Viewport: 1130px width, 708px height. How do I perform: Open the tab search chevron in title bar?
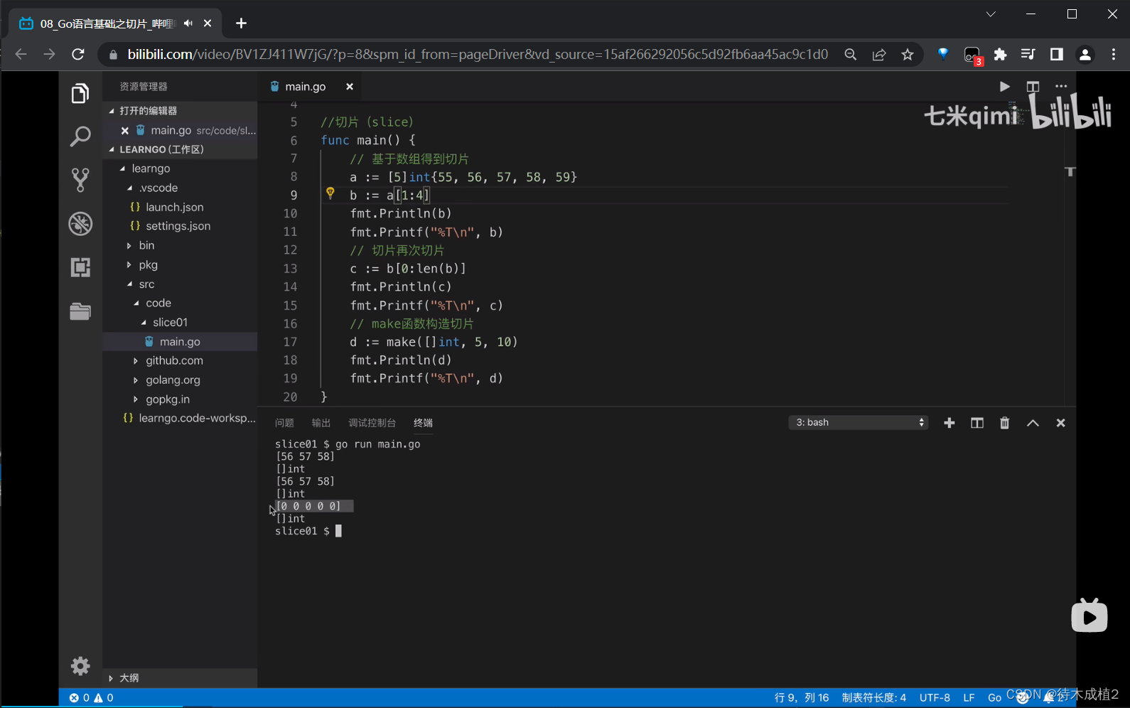[x=991, y=14]
